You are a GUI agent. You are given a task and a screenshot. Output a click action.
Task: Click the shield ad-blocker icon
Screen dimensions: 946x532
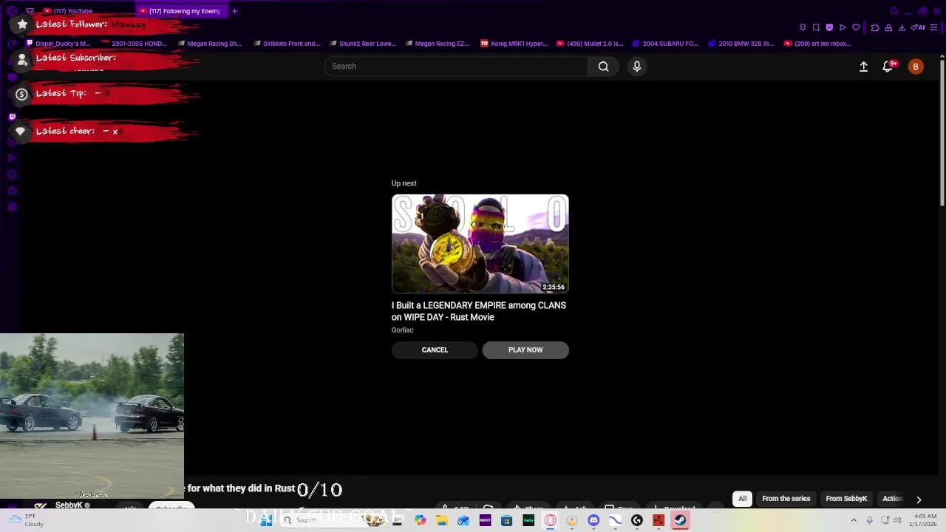point(829,27)
